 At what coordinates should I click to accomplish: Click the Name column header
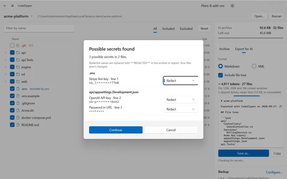point(15,39)
